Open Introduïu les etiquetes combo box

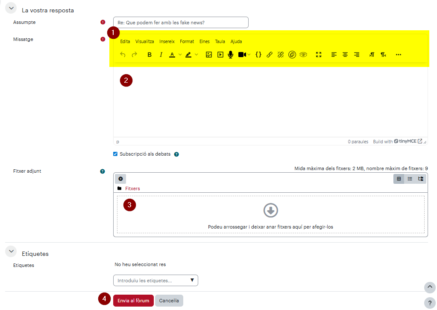point(155,281)
